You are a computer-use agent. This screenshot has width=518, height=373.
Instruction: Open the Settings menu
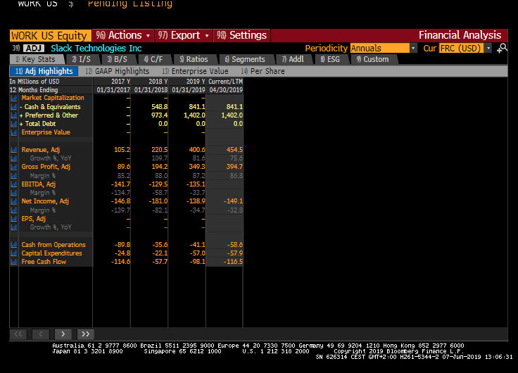(x=242, y=35)
